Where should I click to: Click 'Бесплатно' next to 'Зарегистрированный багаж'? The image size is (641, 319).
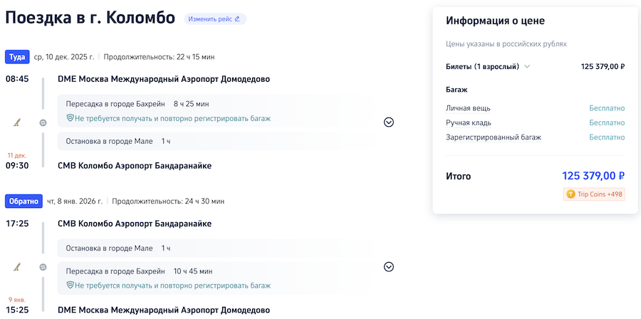(x=606, y=137)
